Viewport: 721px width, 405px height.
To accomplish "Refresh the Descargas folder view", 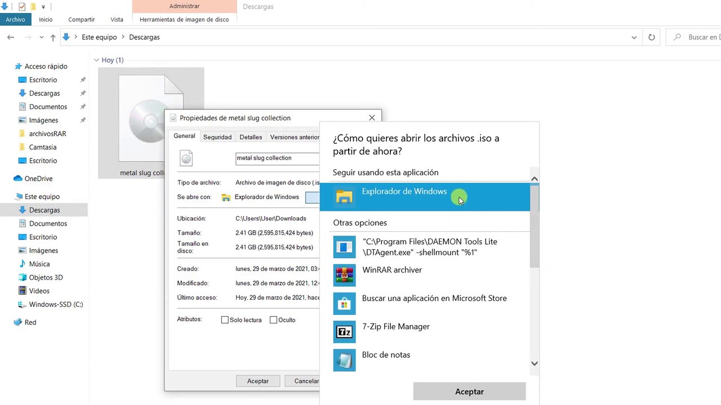I will [652, 37].
